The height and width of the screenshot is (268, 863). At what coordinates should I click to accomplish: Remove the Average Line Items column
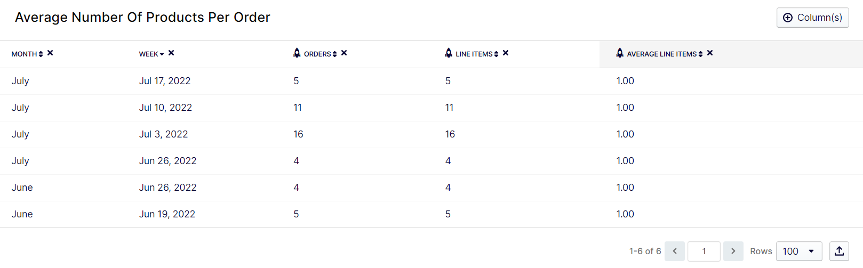point(710,53)
